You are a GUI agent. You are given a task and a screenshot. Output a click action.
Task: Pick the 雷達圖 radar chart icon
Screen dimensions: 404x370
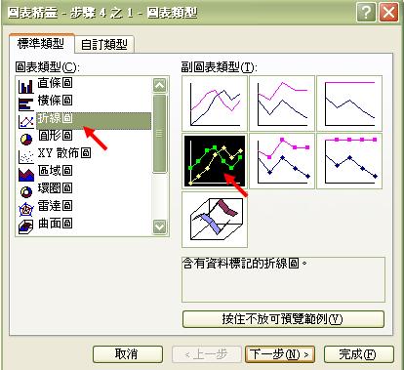click(26, 209)
